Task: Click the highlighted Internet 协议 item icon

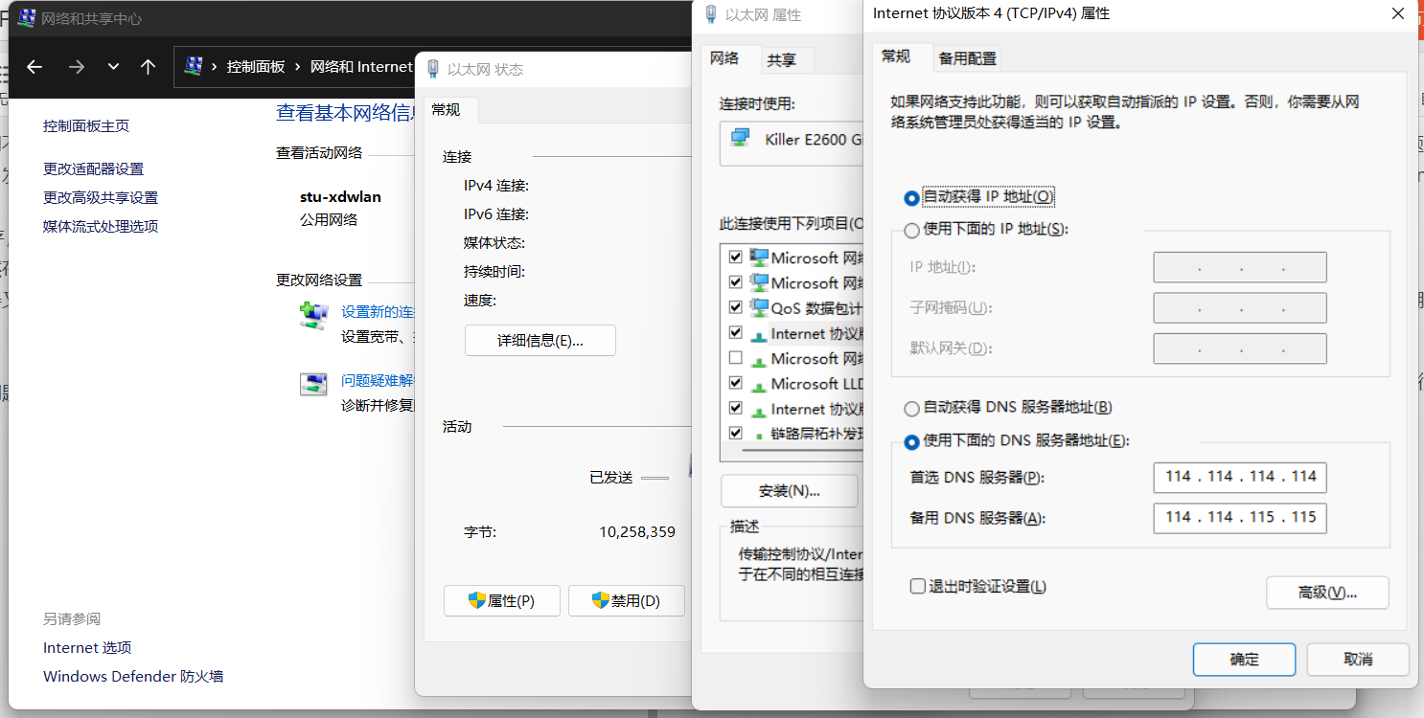Action: 759,335
